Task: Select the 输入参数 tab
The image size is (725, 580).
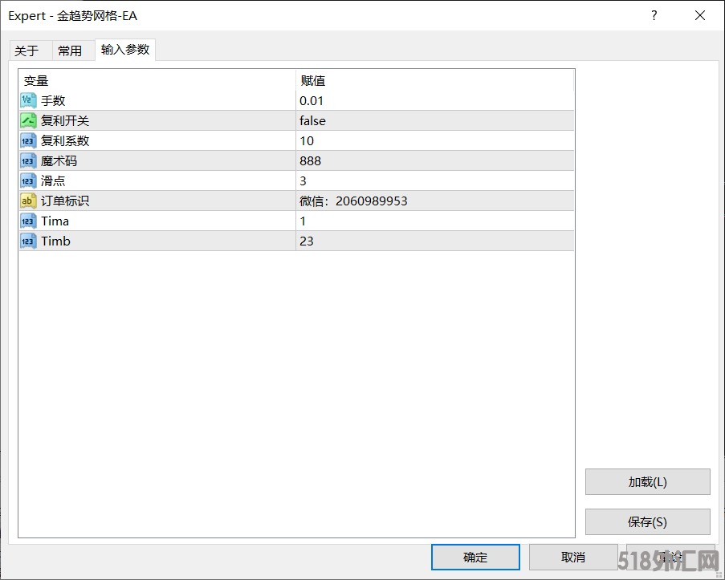Action: pos(125,50)
